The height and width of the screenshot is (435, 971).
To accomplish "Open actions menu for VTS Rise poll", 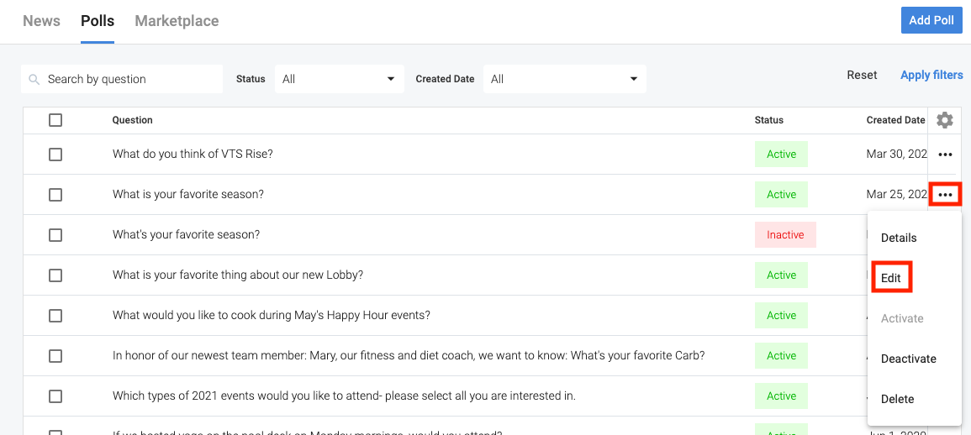I will pyautogui.click(x=945, y=155).
